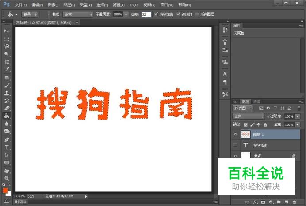Select the Paint Bucket tool
This screenshot has width=306, height=206.
(x=7, y=116)
